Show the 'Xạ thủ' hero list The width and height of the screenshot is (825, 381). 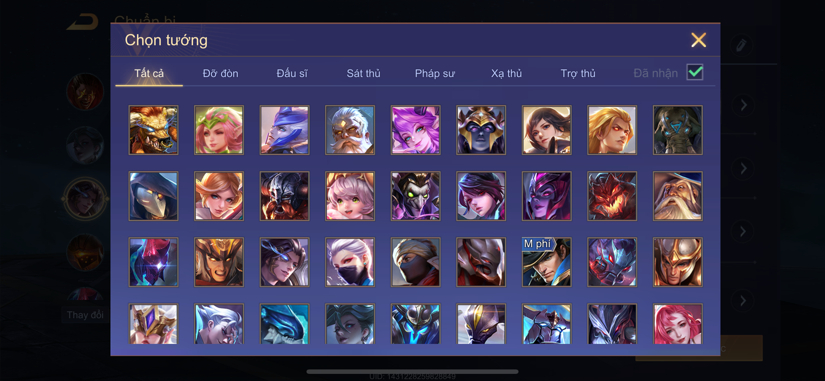coord(506,73)
